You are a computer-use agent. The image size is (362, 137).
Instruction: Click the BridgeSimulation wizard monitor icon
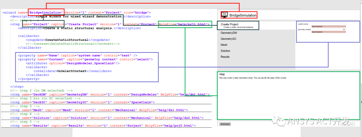224,15
